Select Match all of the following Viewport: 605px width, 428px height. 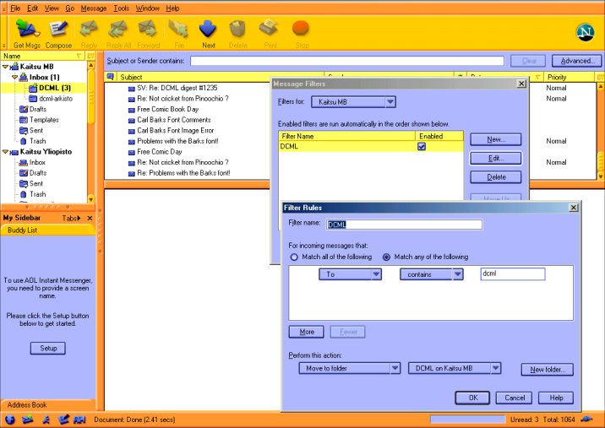tap(294, 257)
